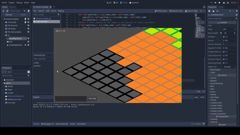Switch to 3D workspace
Screen dimensions: 240x135
pyautogui.click(x=116, y=3)
